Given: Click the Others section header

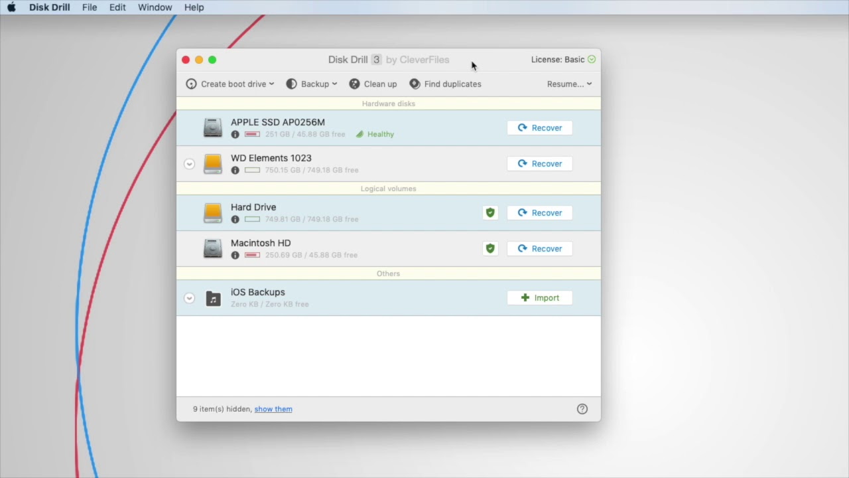Looking at the screenshot, I should tap(389, 274).
